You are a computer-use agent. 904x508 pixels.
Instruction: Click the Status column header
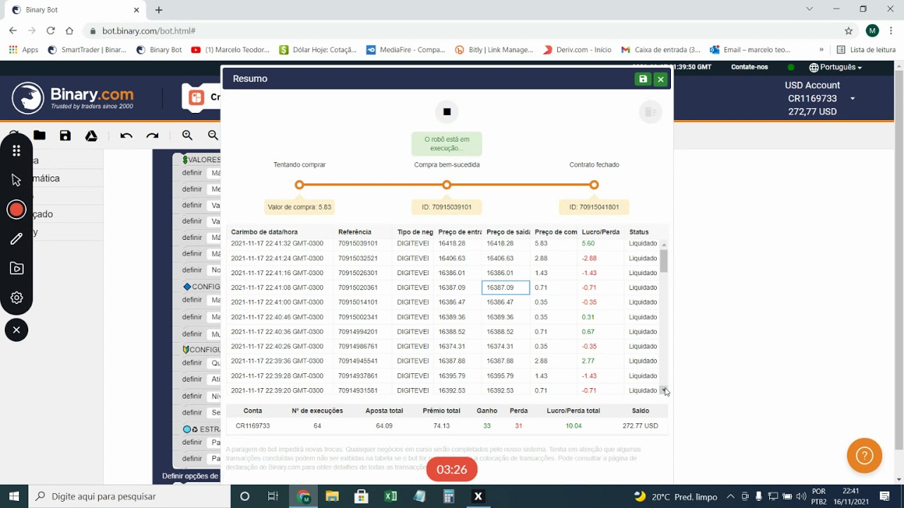tap(639, 232)
